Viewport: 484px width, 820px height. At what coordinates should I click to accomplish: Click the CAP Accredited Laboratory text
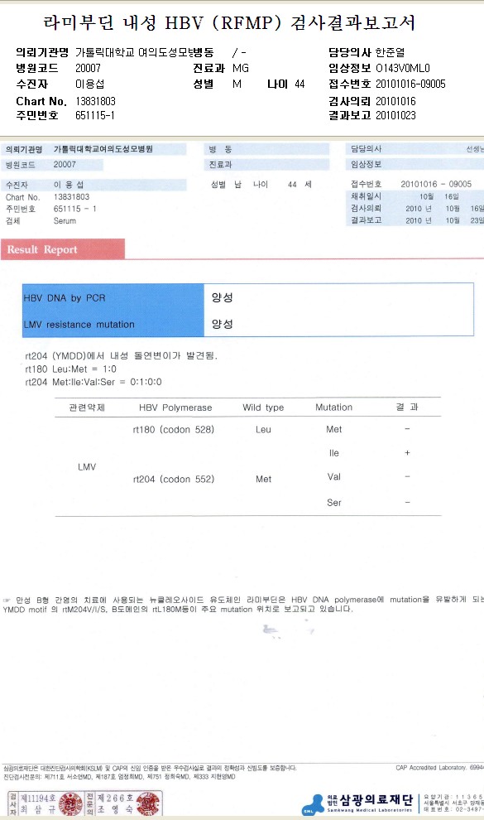(431, 768)
